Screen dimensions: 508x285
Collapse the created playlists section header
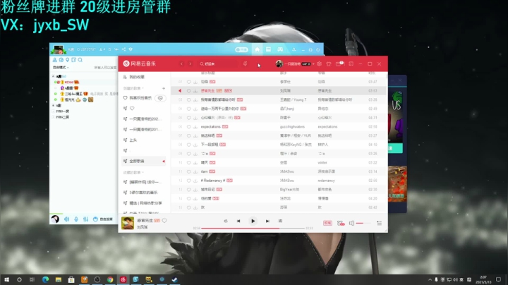pos(133,88)
